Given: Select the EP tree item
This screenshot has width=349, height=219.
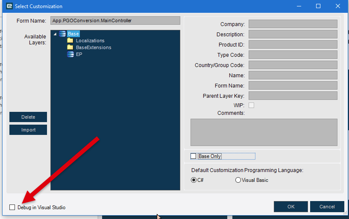Looking at the screenshot, I should pyautogui.click(x=79, y=54).
